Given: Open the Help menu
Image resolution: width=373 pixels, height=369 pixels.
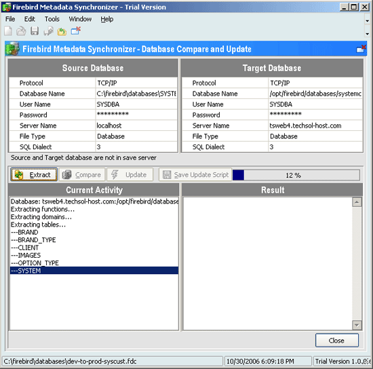Looking at the screenshot, I should tap(106, 19).
